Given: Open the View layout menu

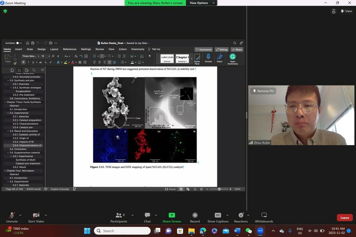Looking at the screenshot, I should (346, 11).
